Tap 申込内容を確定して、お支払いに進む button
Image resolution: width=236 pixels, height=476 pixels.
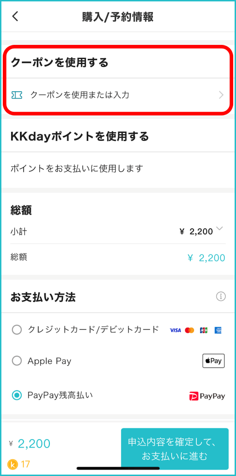click(175, 449)
